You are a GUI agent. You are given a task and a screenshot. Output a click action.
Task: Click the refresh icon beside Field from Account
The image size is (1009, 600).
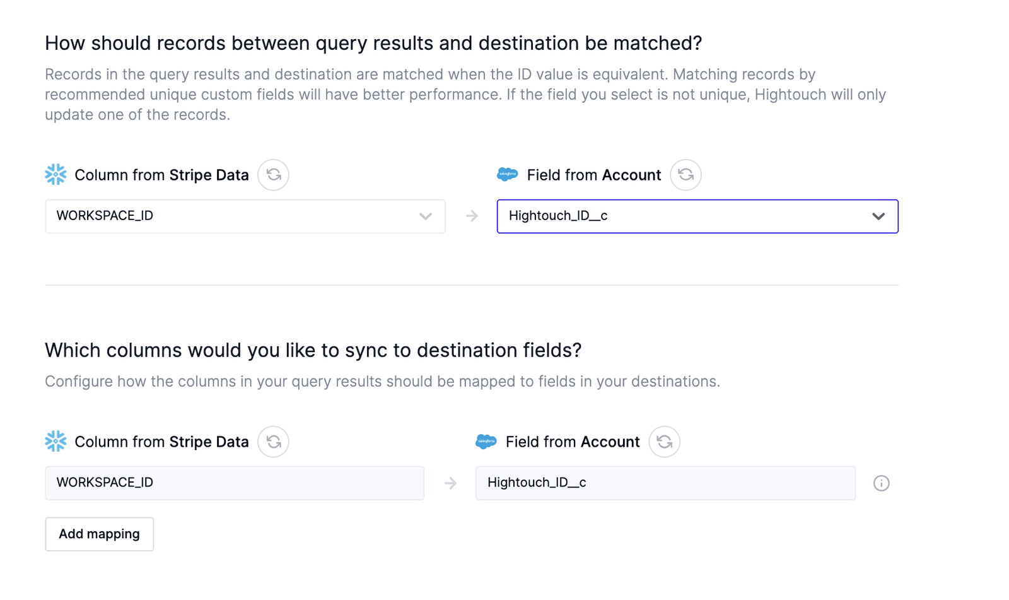click(x=685, y=175)
